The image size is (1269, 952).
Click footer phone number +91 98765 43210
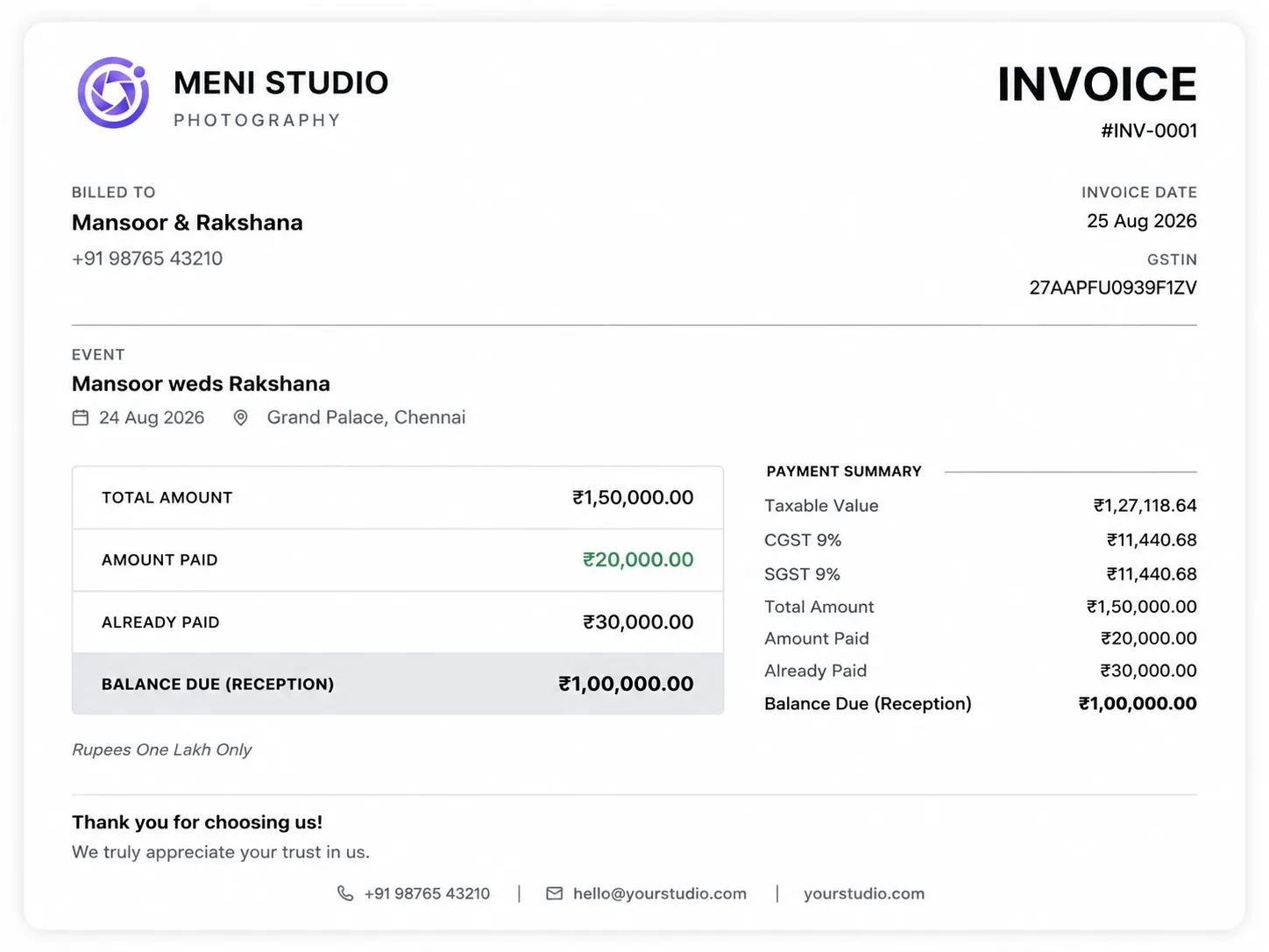click(x=427, y=893)
